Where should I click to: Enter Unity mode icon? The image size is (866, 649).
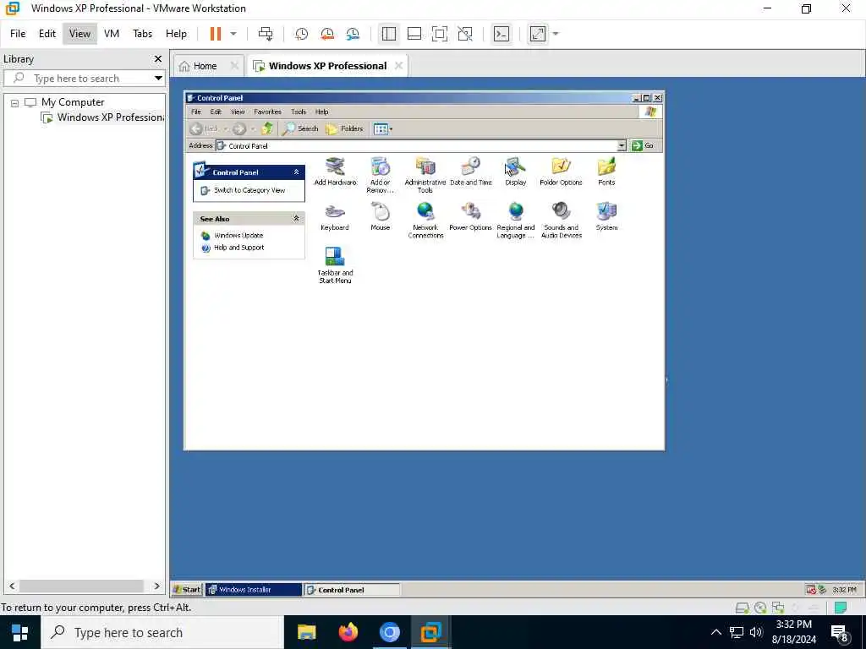point(465,34)
